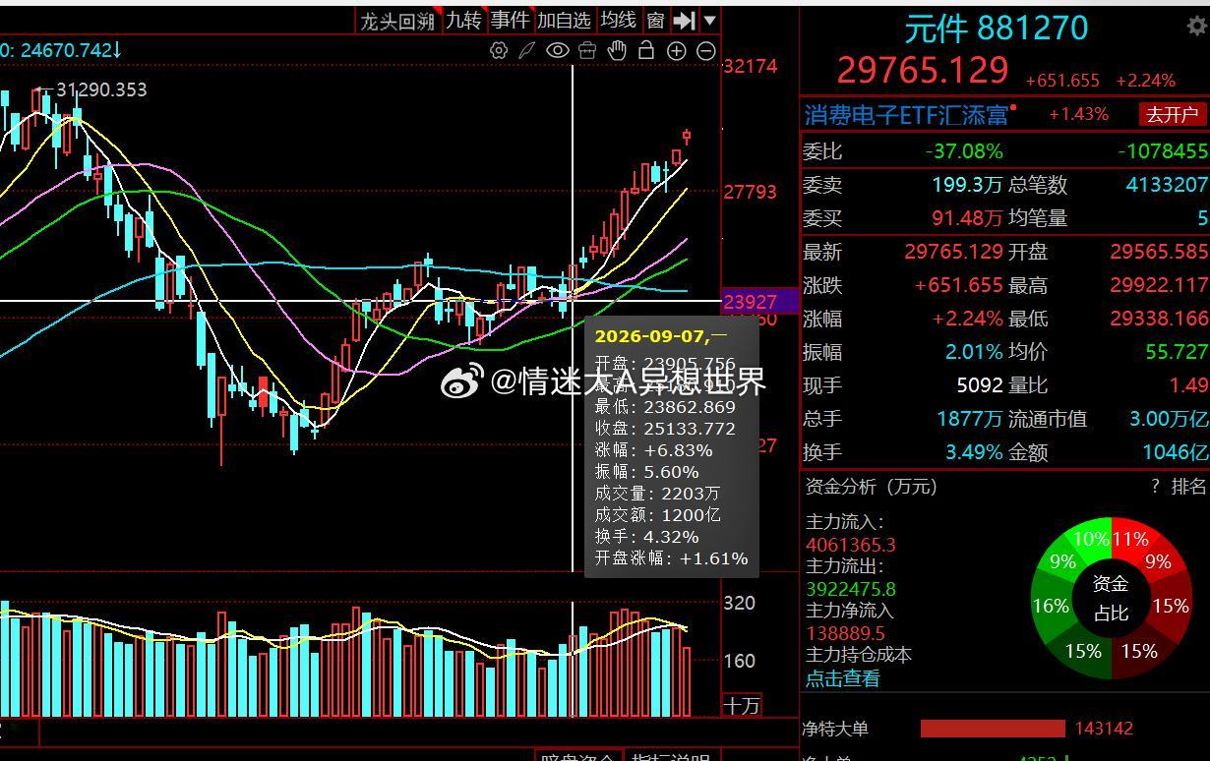Click the 去开户 open account button
The width and height of the screenshot is (1210, 761).
pos(1172,115)
